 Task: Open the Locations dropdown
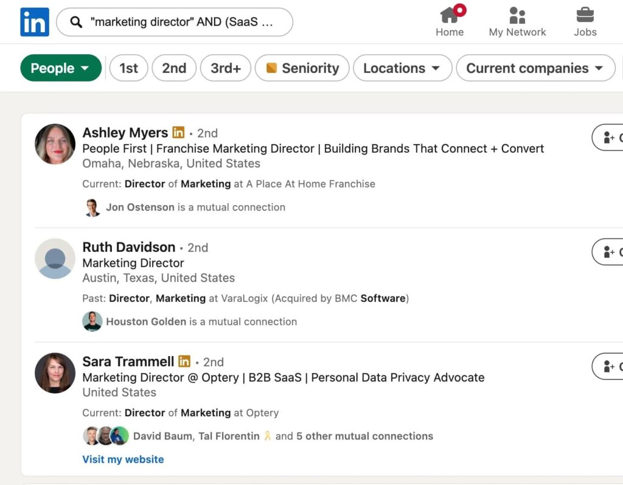tap(402, 68)
